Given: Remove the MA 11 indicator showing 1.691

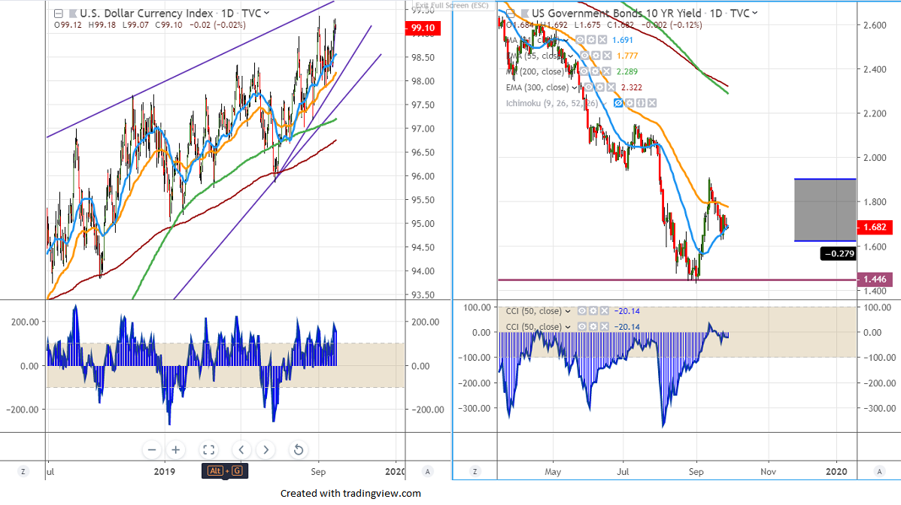Looking at the screenshot, I should (x=602, y=40).
